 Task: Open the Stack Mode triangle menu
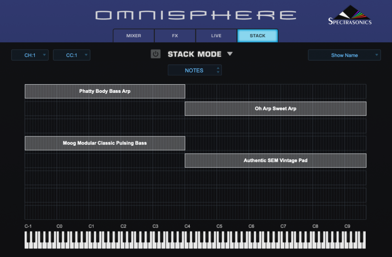[230, 54]
